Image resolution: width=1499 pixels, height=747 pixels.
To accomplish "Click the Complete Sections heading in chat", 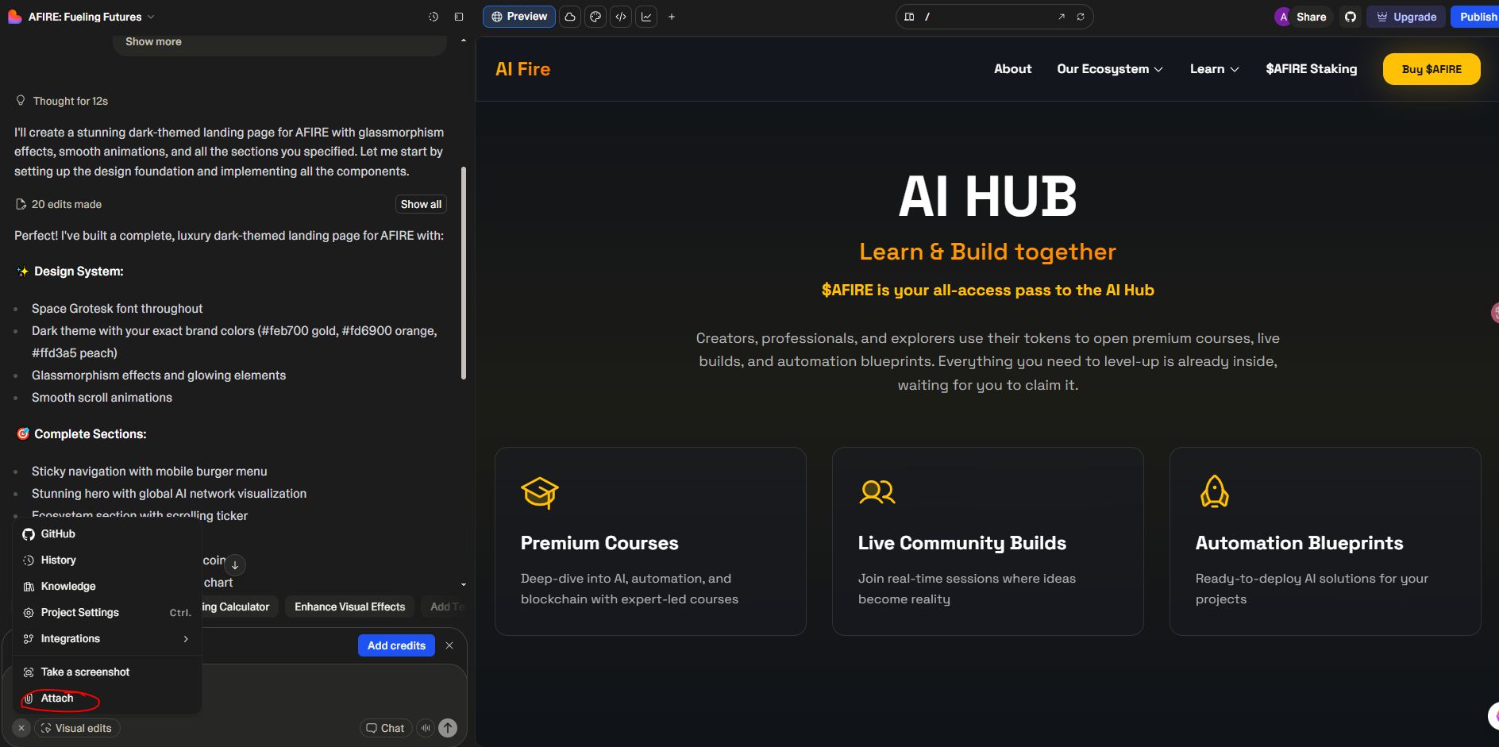I will point(91,434).
